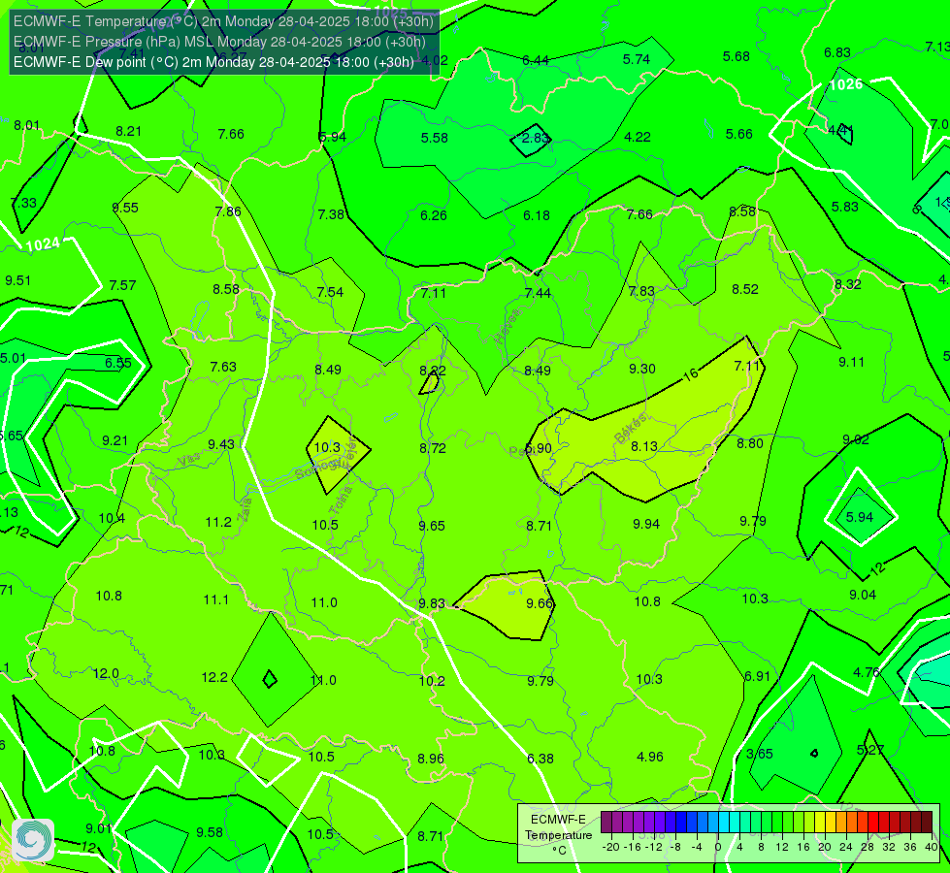
Task: Click the ECMWF-E Temperature °C legend title
Action: tap(559, 835)
